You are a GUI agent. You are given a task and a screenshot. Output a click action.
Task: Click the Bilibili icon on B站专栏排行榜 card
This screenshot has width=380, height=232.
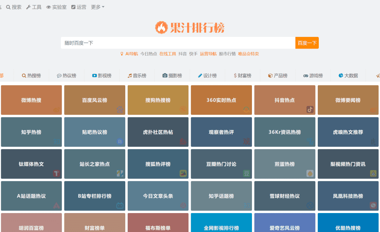pos(120,205)
